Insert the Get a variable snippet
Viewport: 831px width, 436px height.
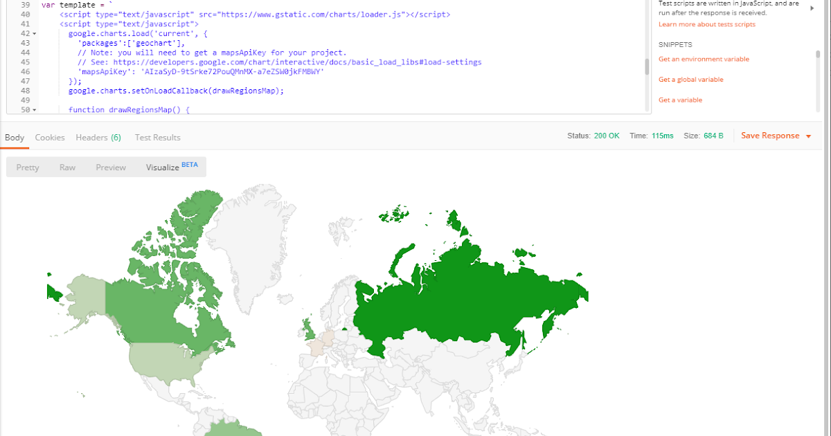coord(680,100)
